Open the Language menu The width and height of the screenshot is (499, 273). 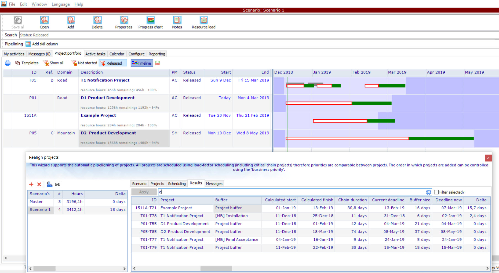pos(61,4)
